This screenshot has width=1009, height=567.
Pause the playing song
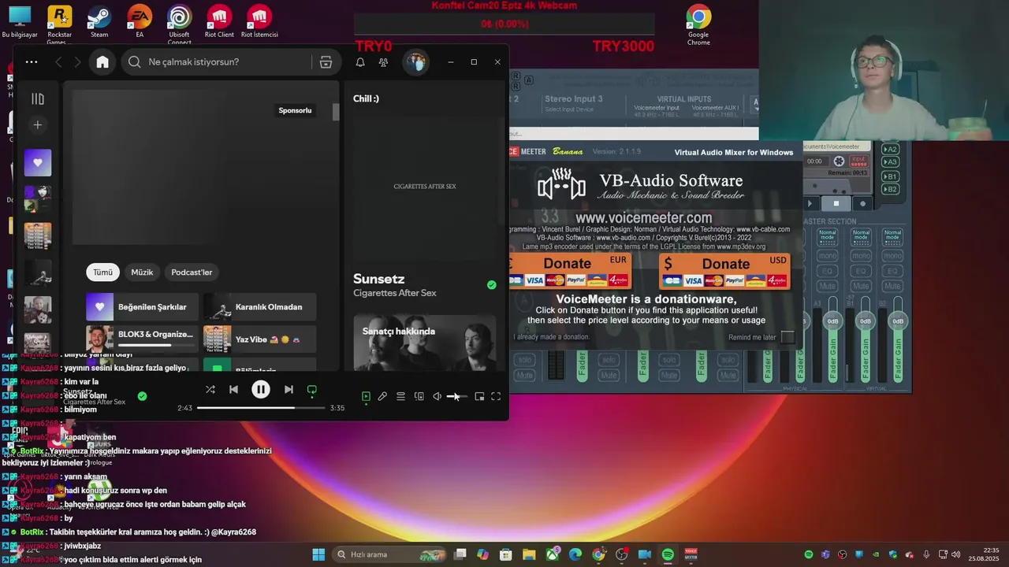pyautogui.click(x=261, y=390)
